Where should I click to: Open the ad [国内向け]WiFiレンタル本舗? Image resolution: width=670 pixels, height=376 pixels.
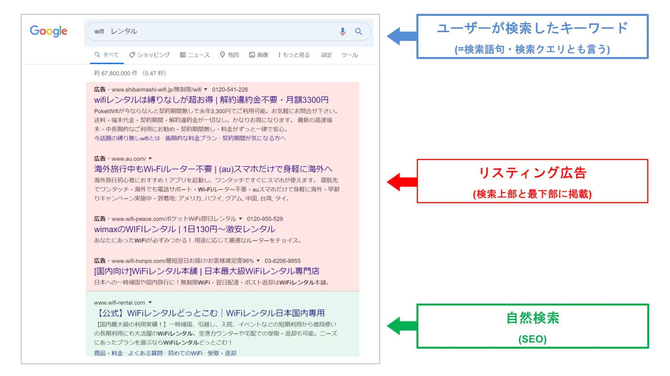point(207,271)
